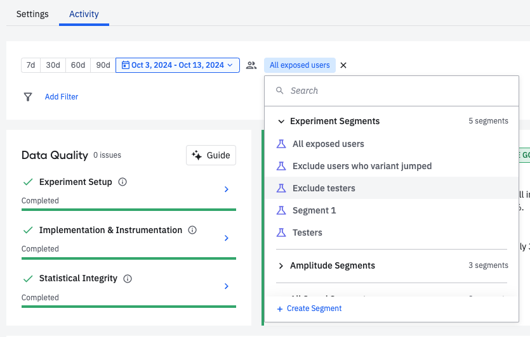Click info icon beside Experiment Setup
The width and height of the screenshot is (530, 337).
(x=123, y=182)
